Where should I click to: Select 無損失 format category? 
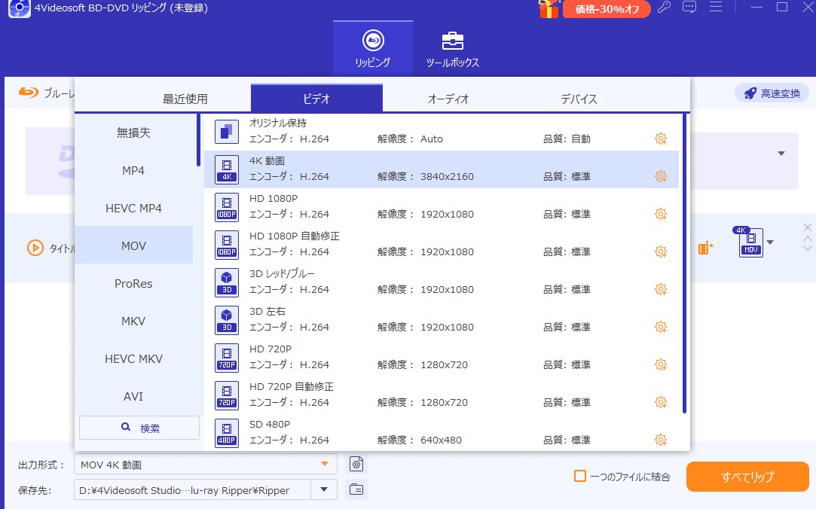[x=134, y=133]
